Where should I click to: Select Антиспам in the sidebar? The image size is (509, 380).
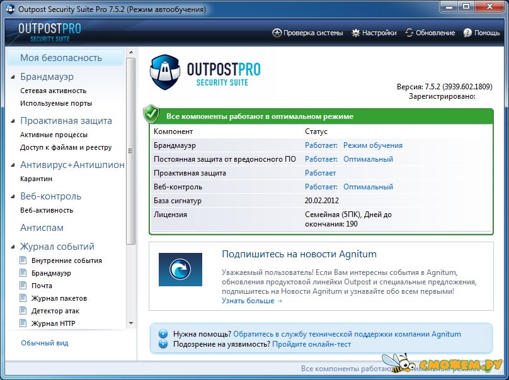coord(42,228)
